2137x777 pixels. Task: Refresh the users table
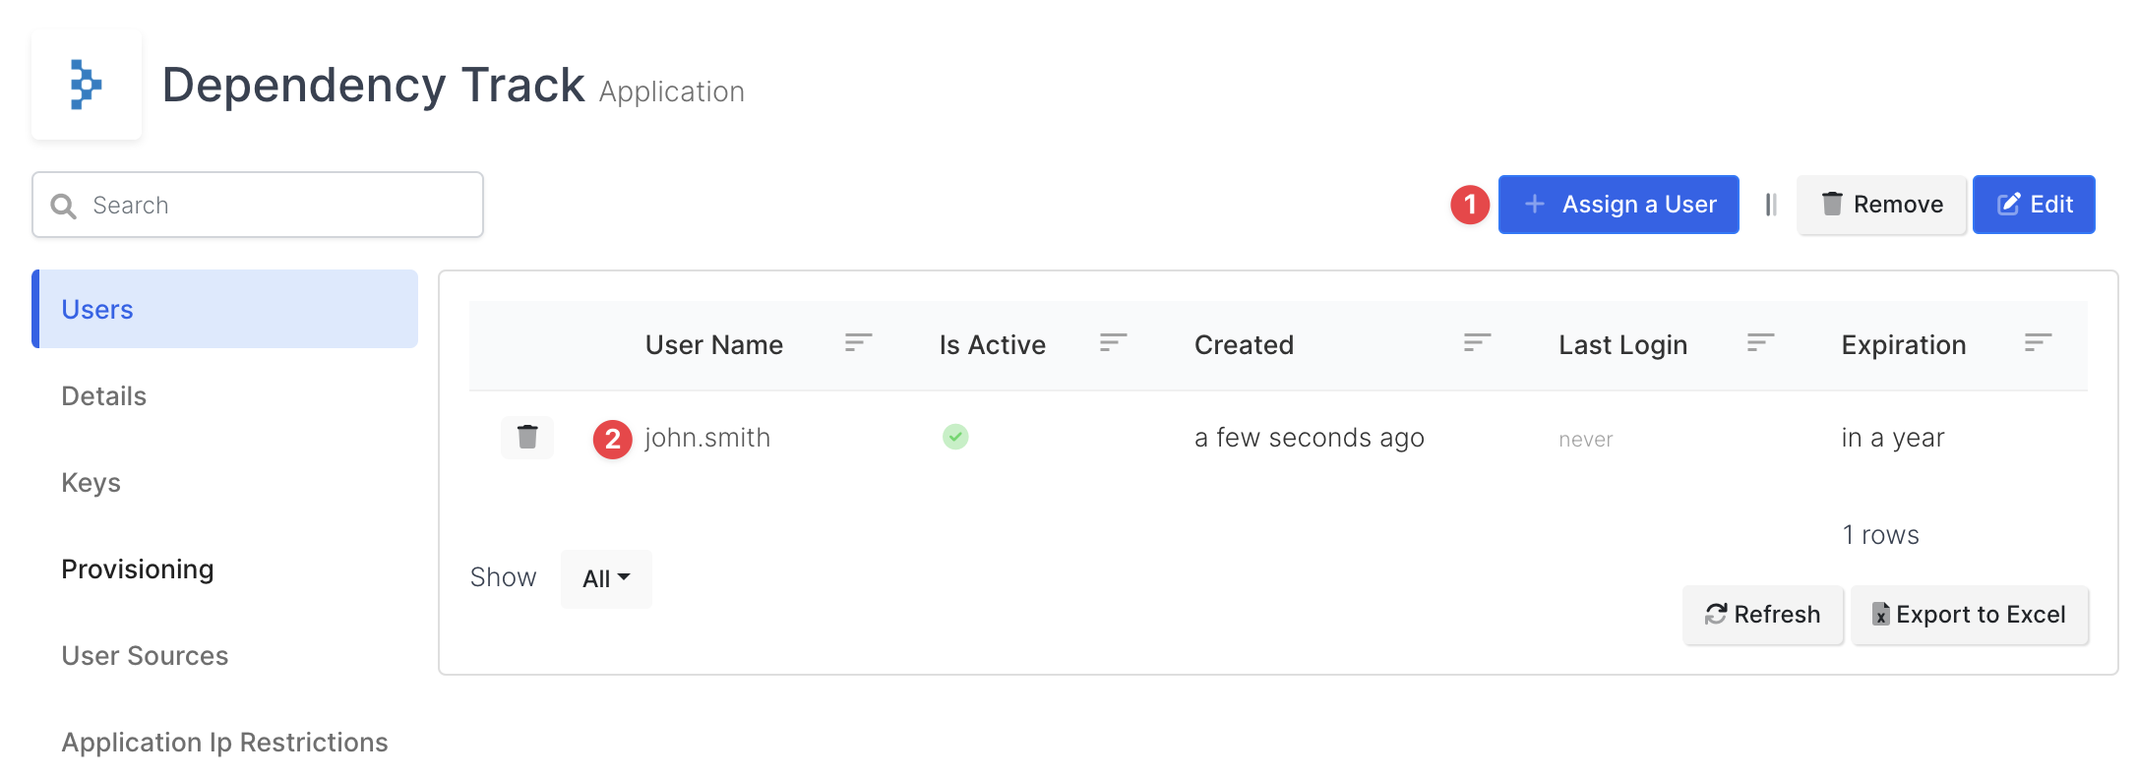coord(1762,615)
